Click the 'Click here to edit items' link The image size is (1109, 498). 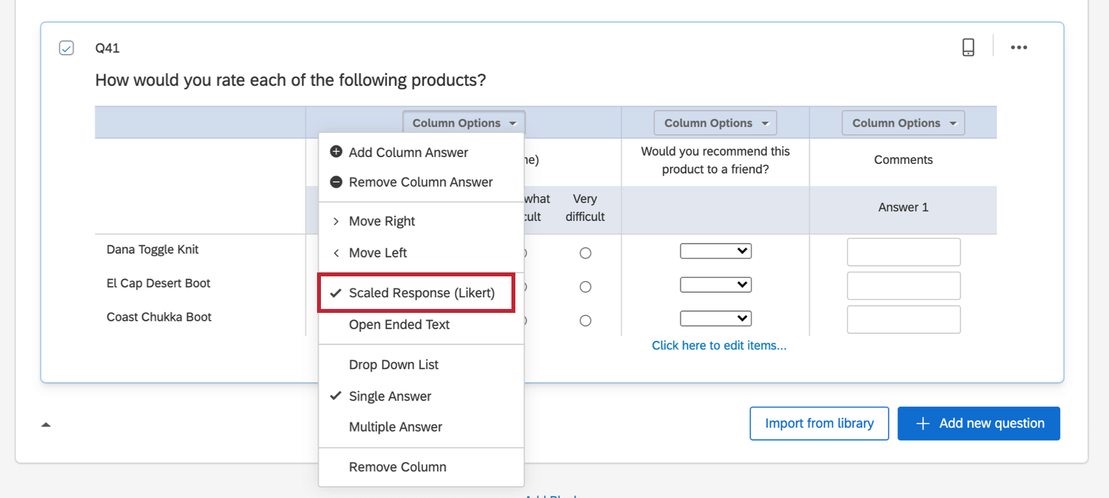[x=719, y=345]
